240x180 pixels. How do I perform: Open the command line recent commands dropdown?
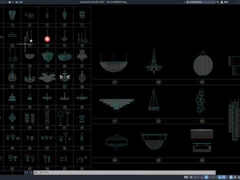[36, 172]
